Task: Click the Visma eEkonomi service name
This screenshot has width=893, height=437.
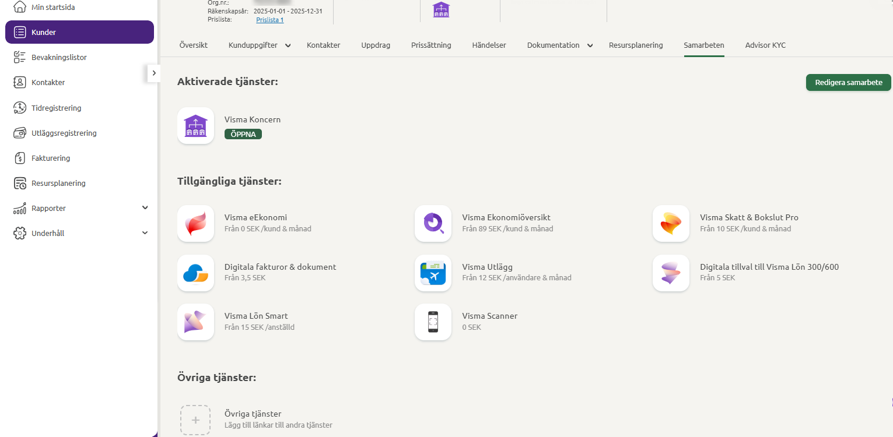Action: (255, 217)
